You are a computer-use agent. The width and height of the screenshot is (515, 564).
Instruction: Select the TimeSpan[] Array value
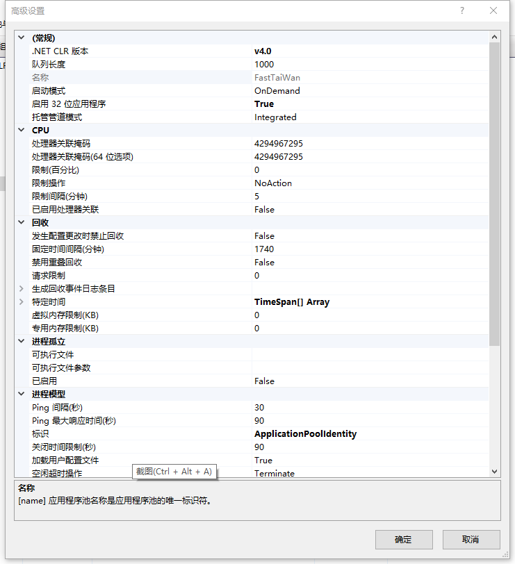point(292,301)
